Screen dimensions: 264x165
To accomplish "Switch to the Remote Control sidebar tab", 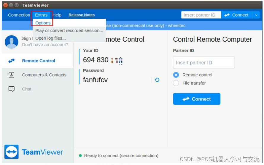I will point(38,61).
